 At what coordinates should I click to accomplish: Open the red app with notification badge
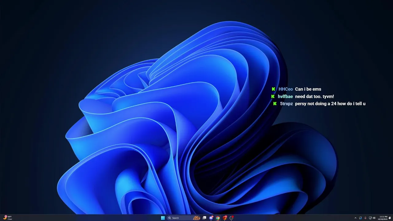pos(225,218)
